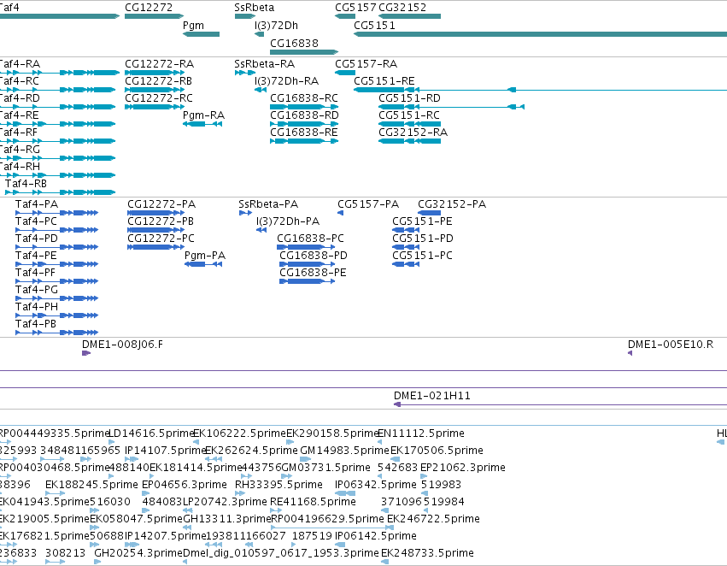
Task: Select protein Taf4-PA
Action: [56, 213]
